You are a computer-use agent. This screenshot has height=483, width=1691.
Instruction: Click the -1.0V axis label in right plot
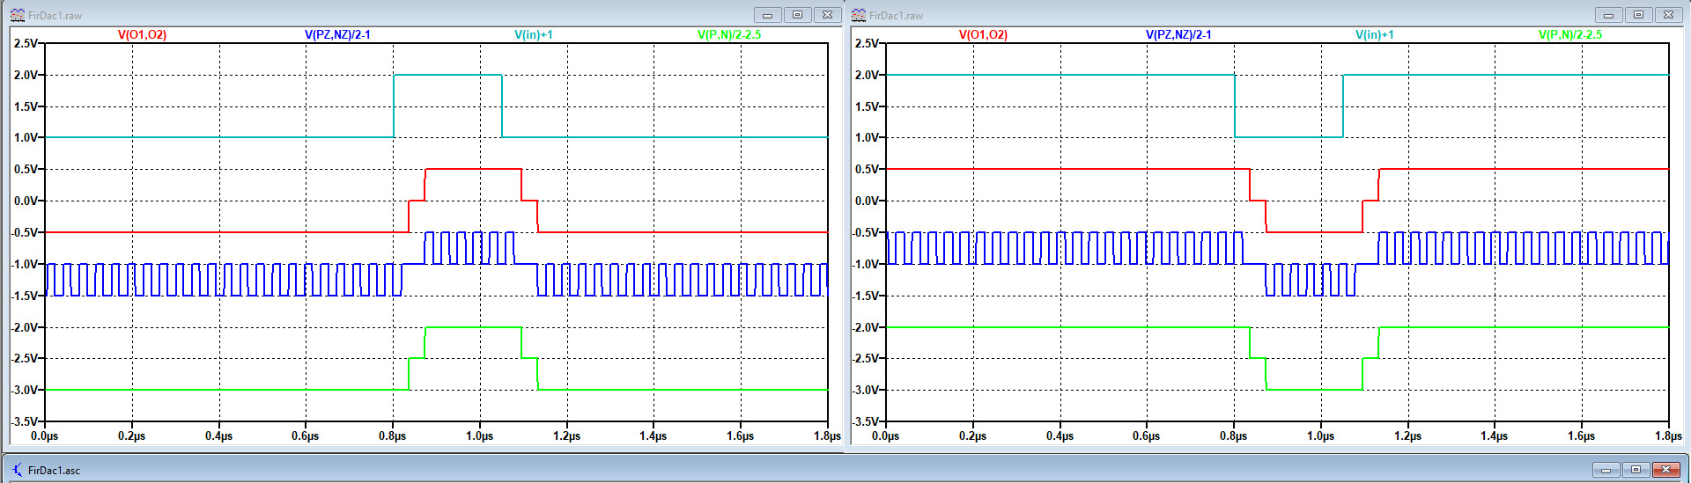(865, 264)
